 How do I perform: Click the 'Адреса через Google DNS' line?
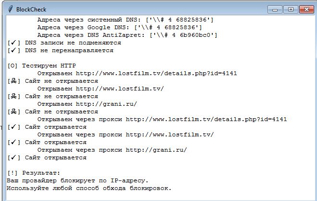(120, 27)
